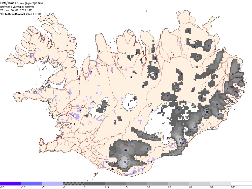Click the map value "24" in the southeast

(194, 128)
